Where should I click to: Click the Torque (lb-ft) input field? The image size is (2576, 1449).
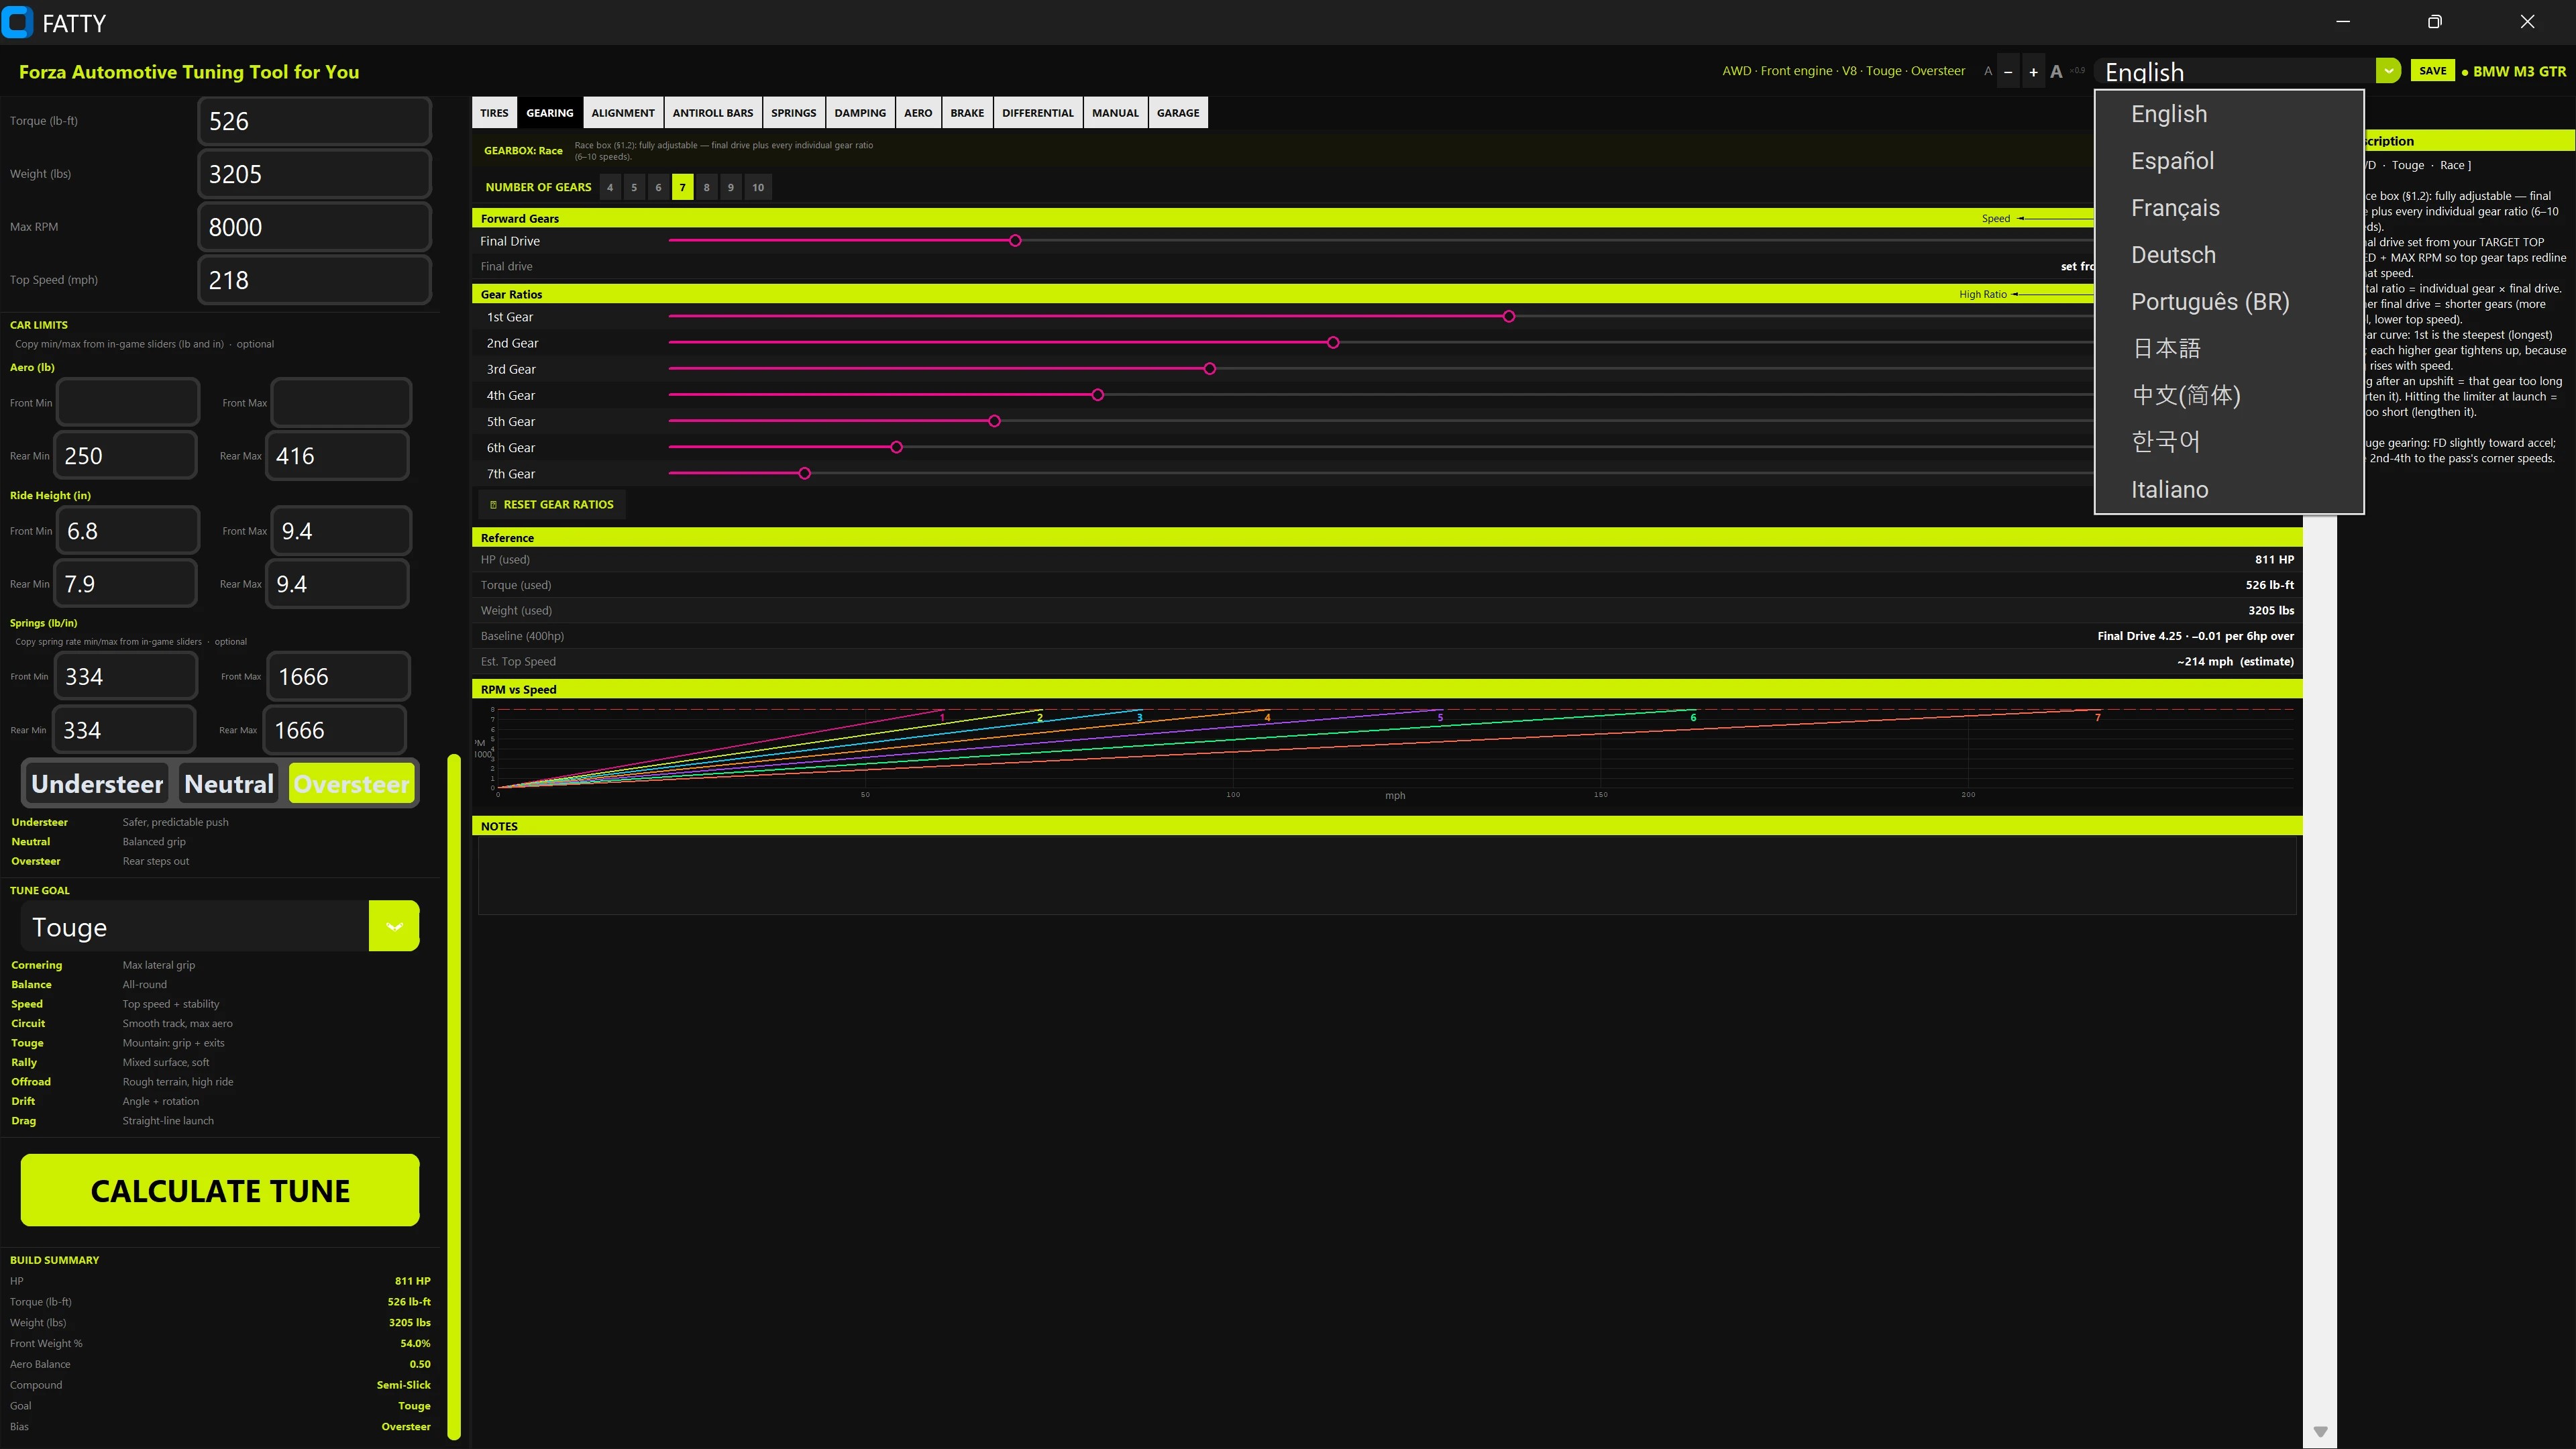click(x=314, y=121)
